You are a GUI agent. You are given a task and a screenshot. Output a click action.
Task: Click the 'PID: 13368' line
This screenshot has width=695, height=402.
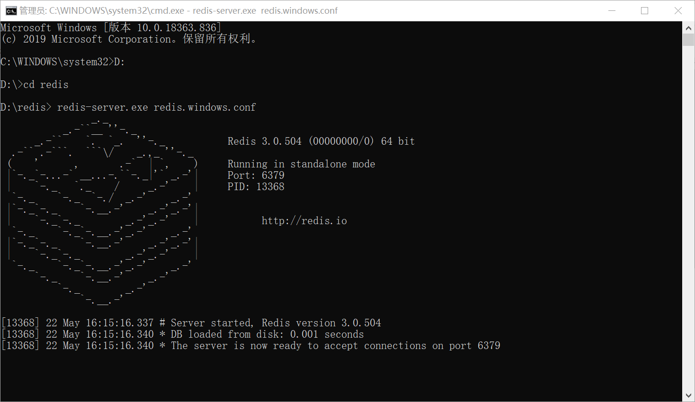256,187
